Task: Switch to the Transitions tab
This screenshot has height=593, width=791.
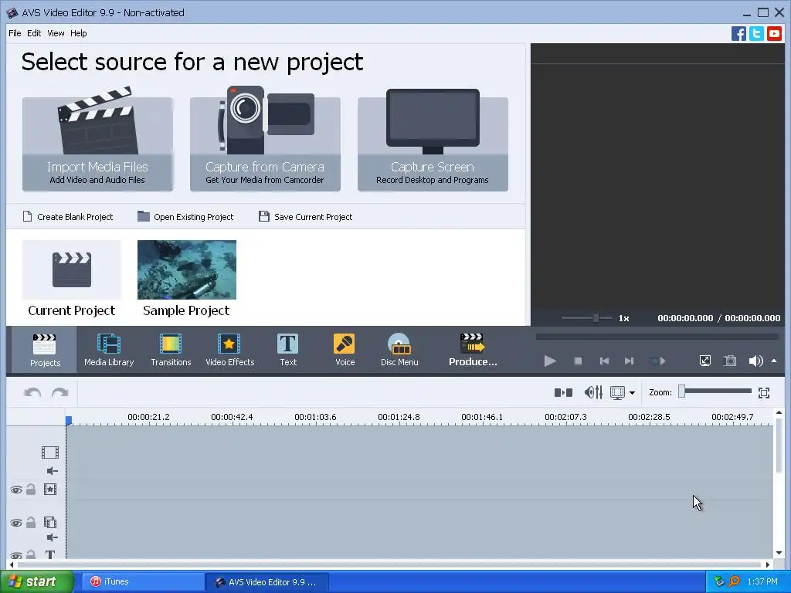Action: tap(171, 350)
